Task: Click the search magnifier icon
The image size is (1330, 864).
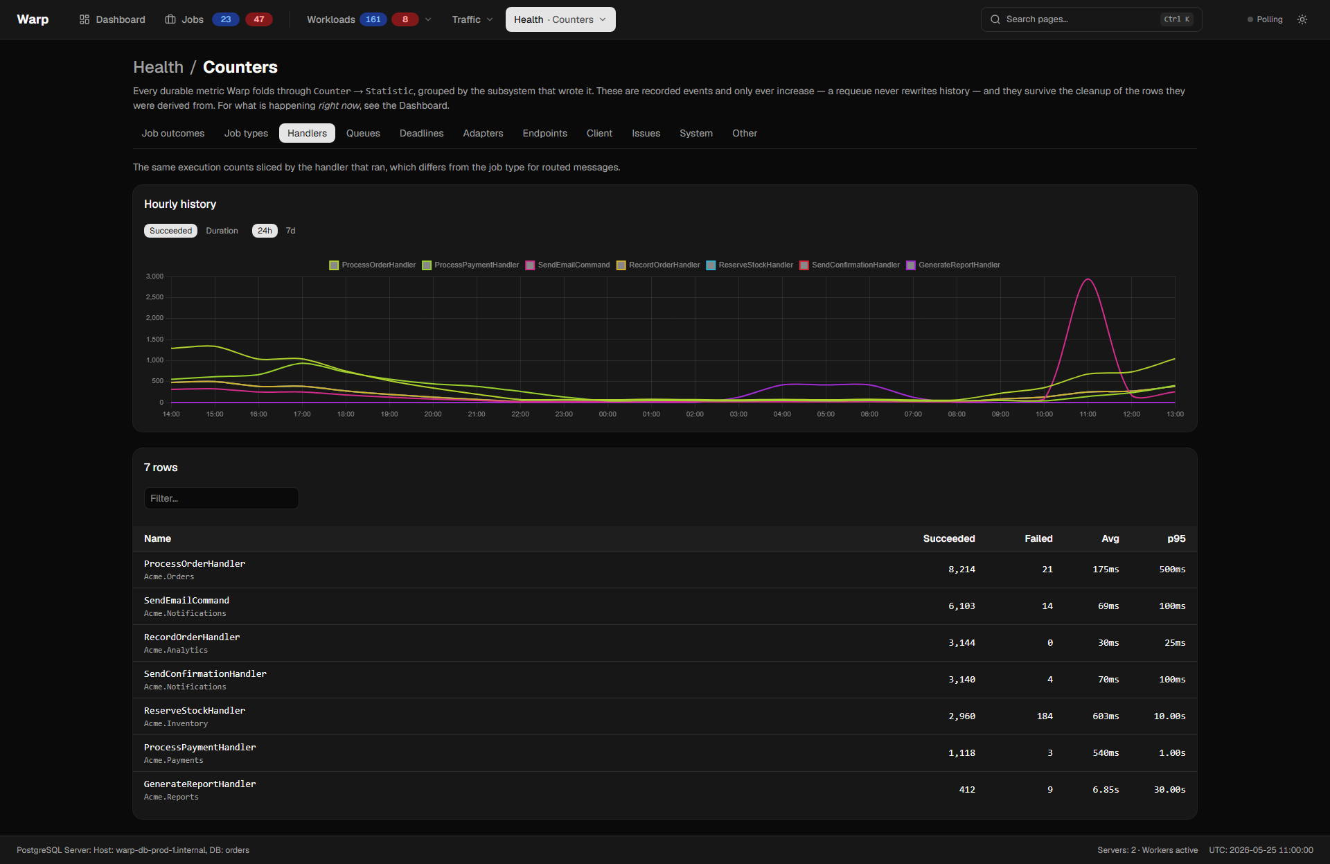Action: [x=995, y=19]
